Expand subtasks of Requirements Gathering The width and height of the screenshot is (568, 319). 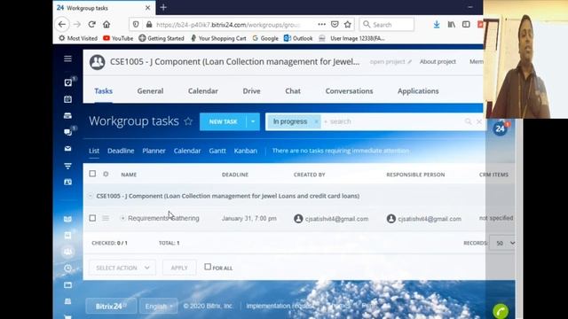[122, 218]
